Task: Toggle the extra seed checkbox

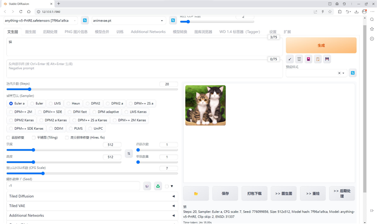Action: point(167,186)
